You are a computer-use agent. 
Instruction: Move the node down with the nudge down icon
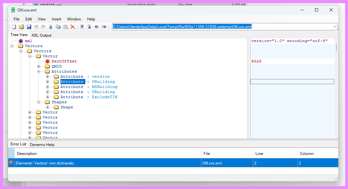point(89,27)
